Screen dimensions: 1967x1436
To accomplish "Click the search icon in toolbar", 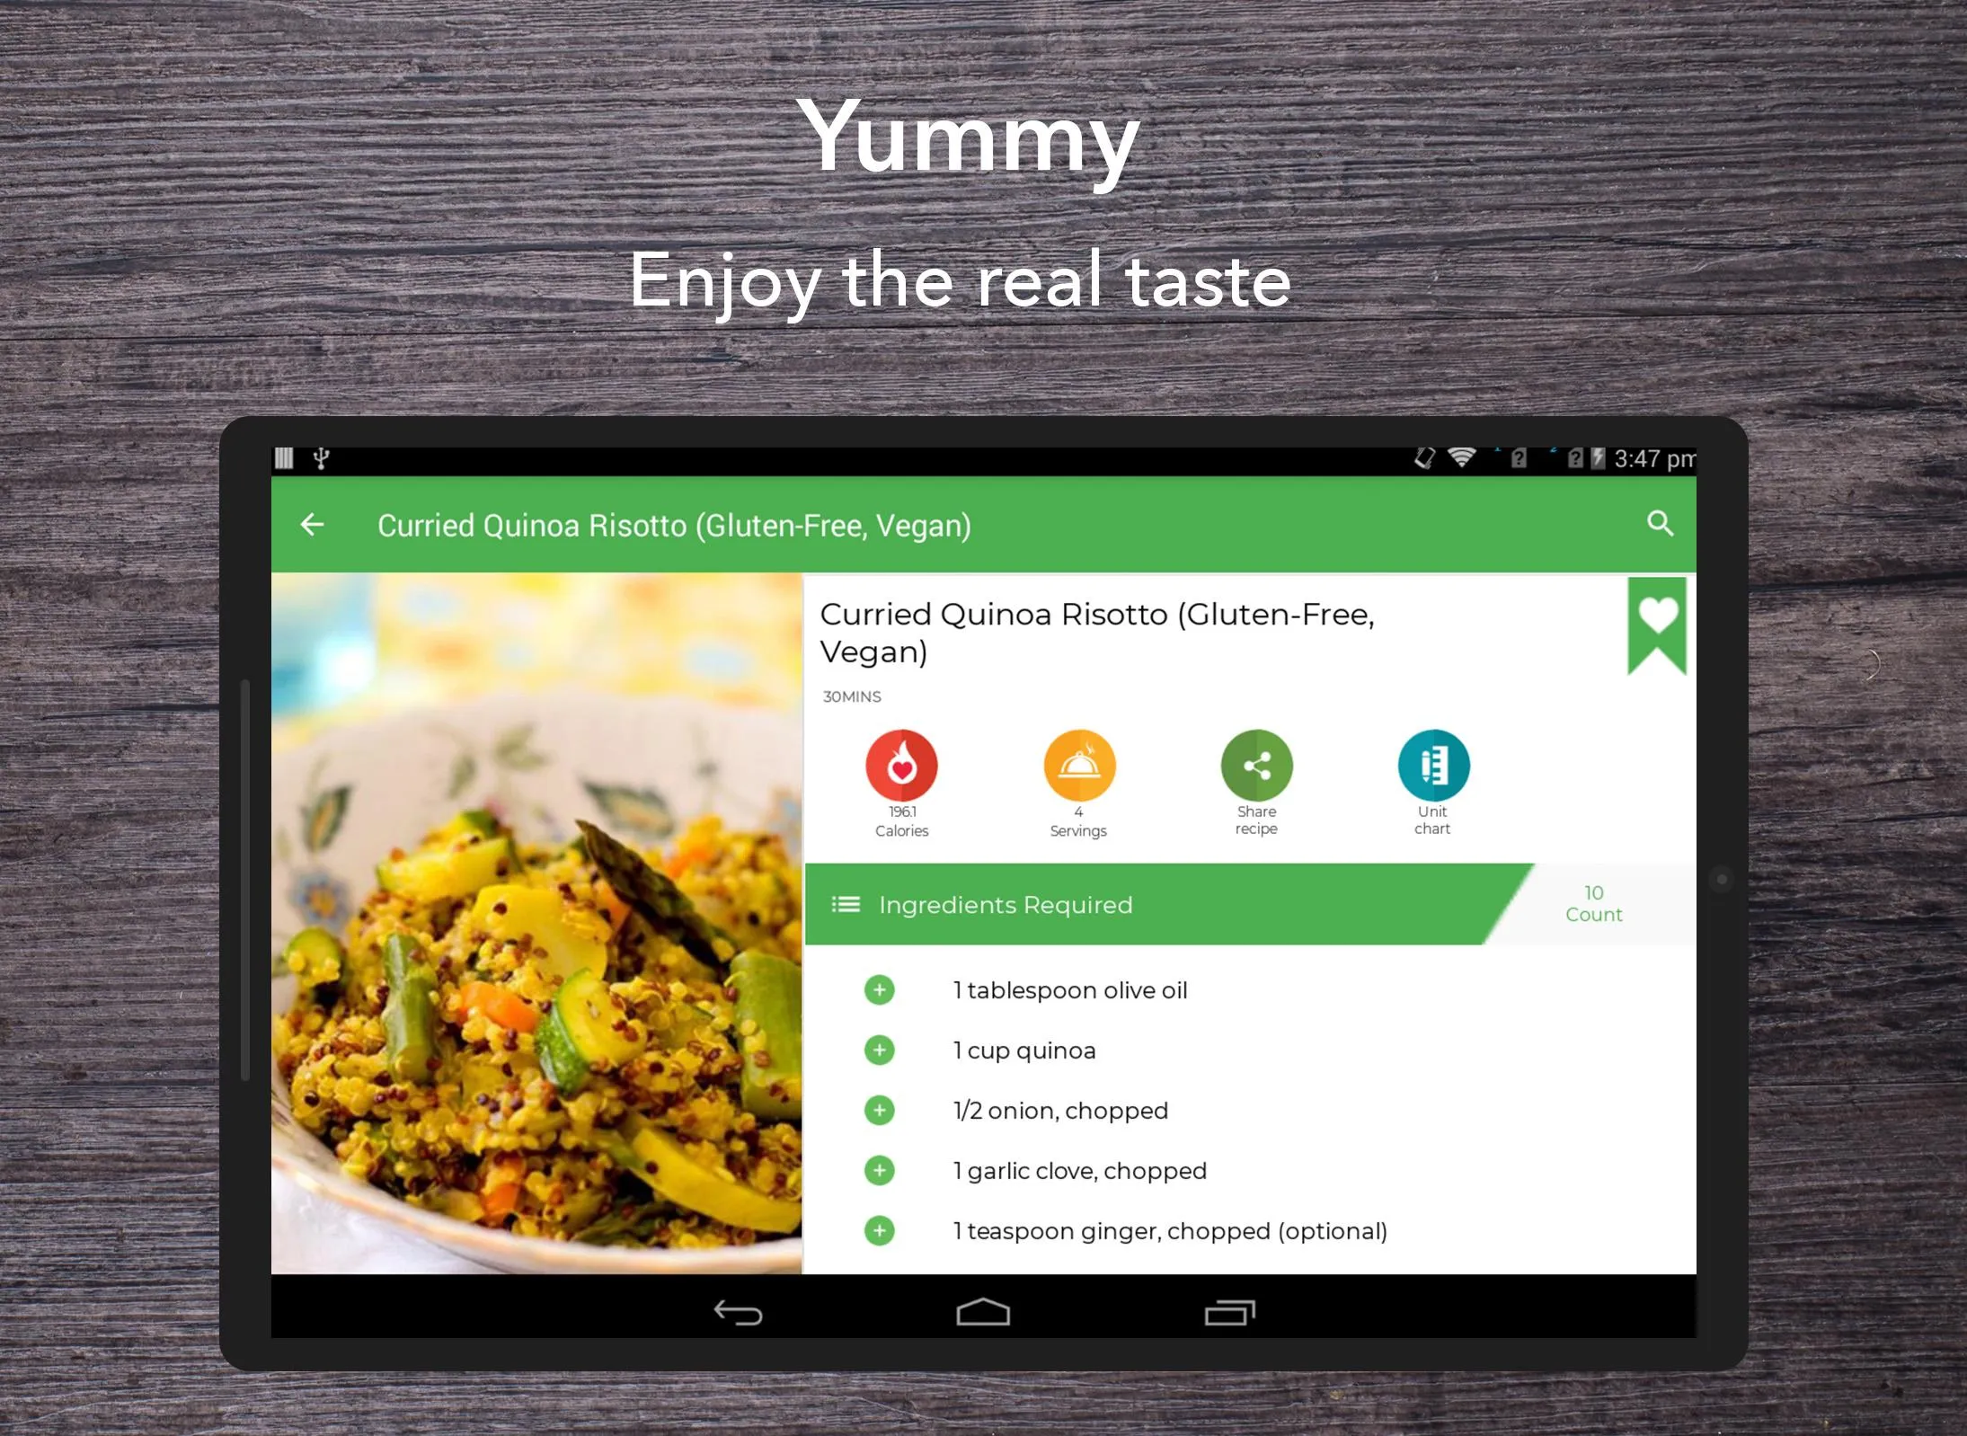I will (1663, 526).
